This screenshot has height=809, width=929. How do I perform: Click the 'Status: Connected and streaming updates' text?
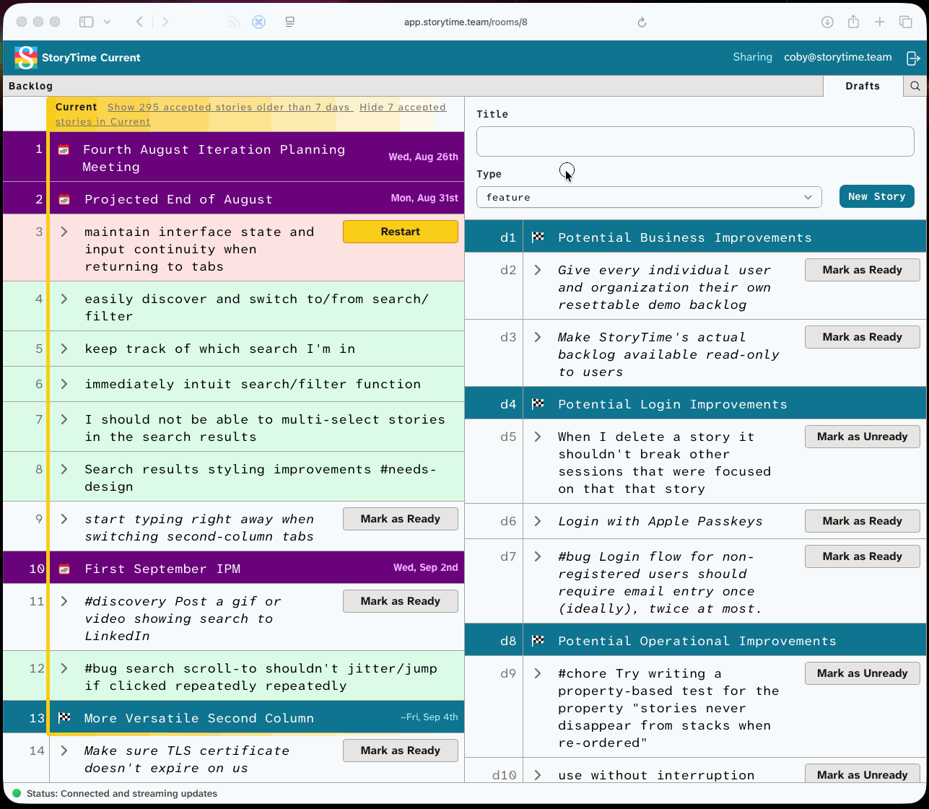pyautogui.click(x=122, y=793)
